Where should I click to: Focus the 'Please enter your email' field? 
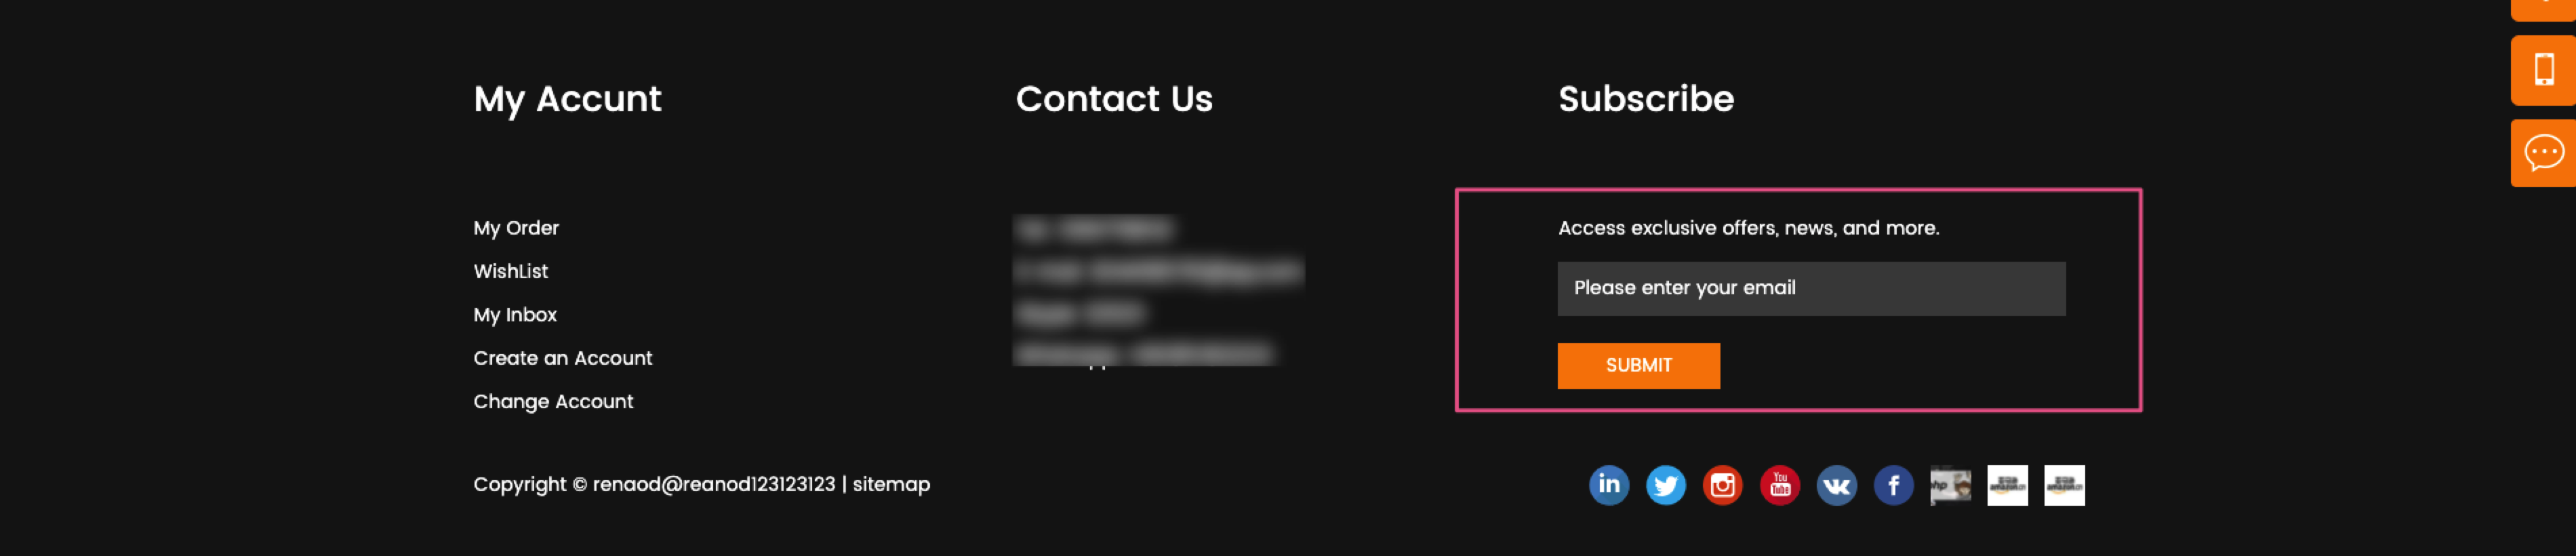tap(1811, 289)
